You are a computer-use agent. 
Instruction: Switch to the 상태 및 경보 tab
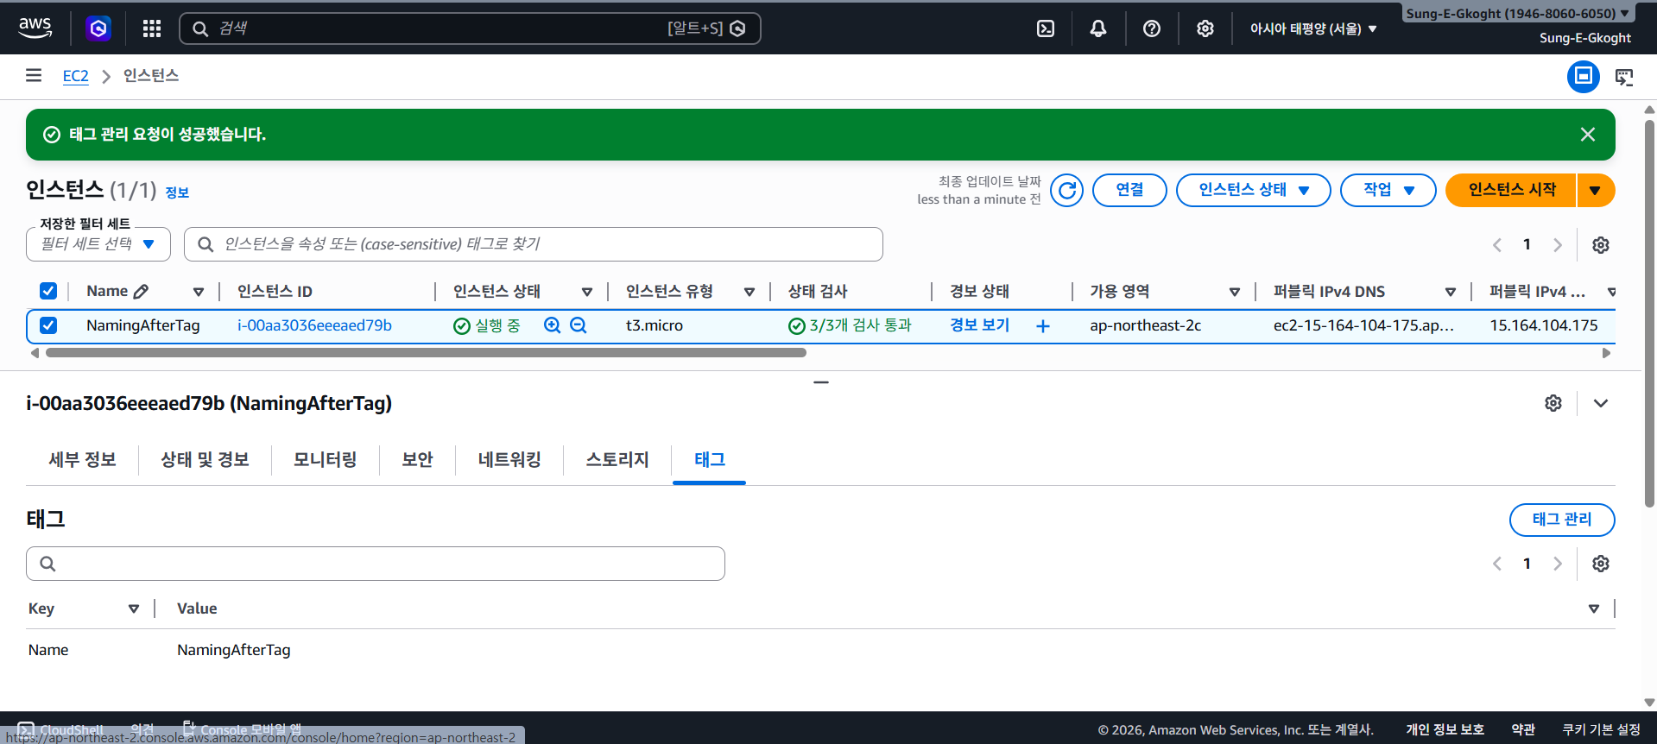[205, 459]
